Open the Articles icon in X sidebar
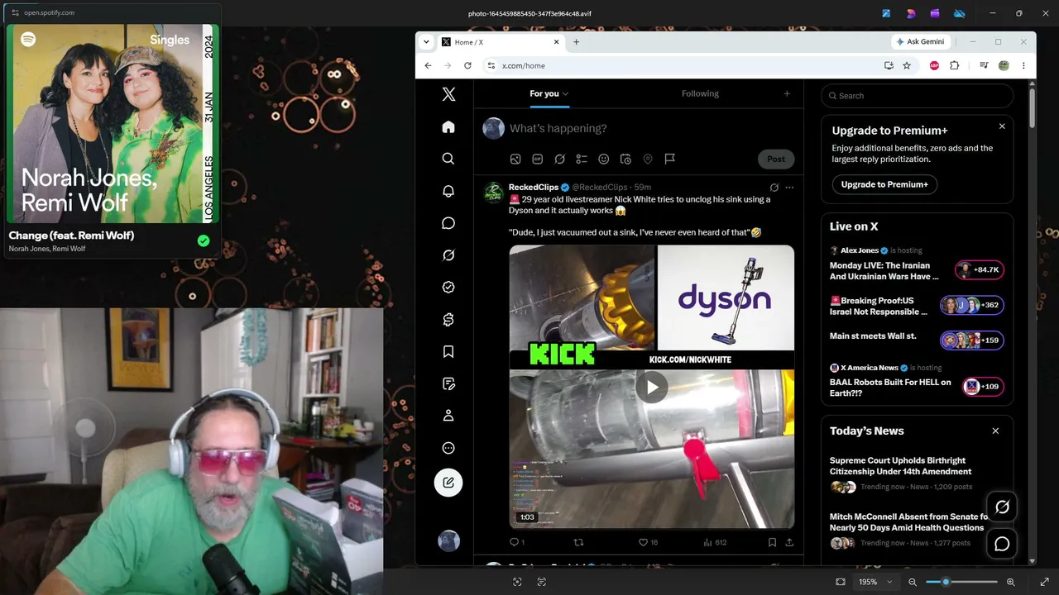The image size is (1059, 595). click(448, 384)
